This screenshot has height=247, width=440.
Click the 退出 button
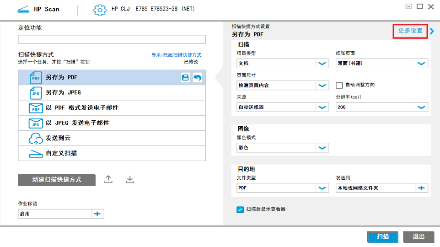pos(419,237)
